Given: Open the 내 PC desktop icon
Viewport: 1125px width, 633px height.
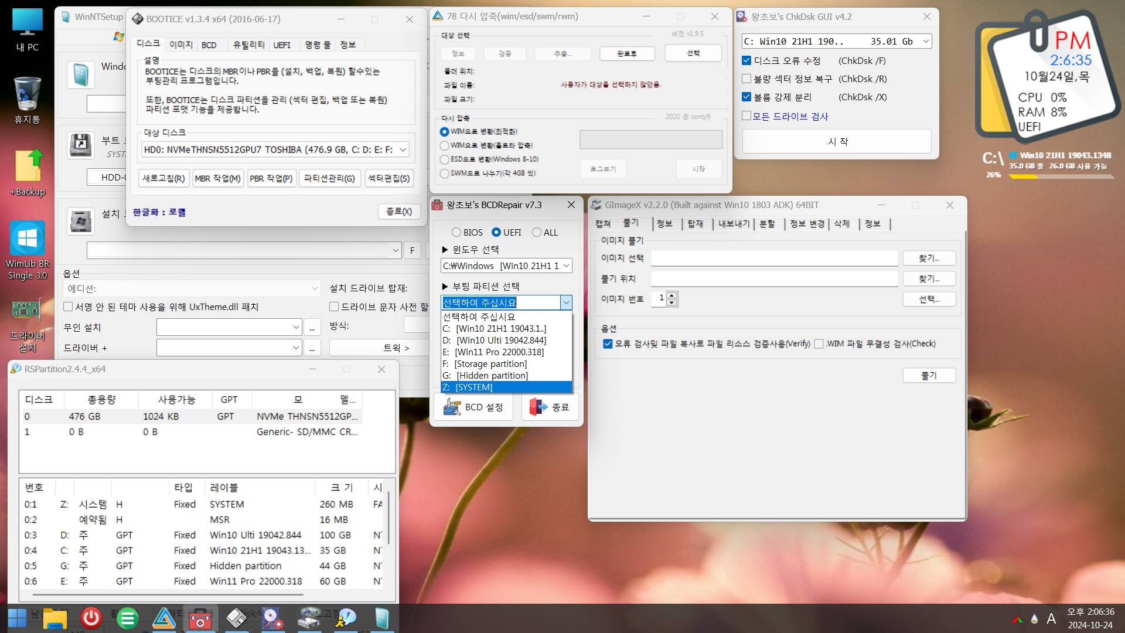Looking at the screenshot, I should click(27, 30).
